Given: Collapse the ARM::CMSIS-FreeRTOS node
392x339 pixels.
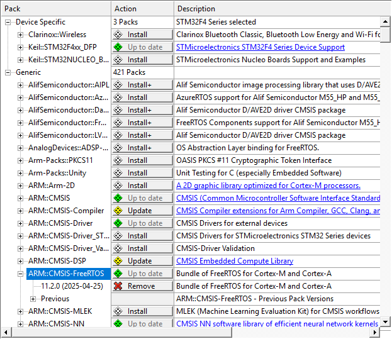Looking at the screenshot, I should click(21, 274).
